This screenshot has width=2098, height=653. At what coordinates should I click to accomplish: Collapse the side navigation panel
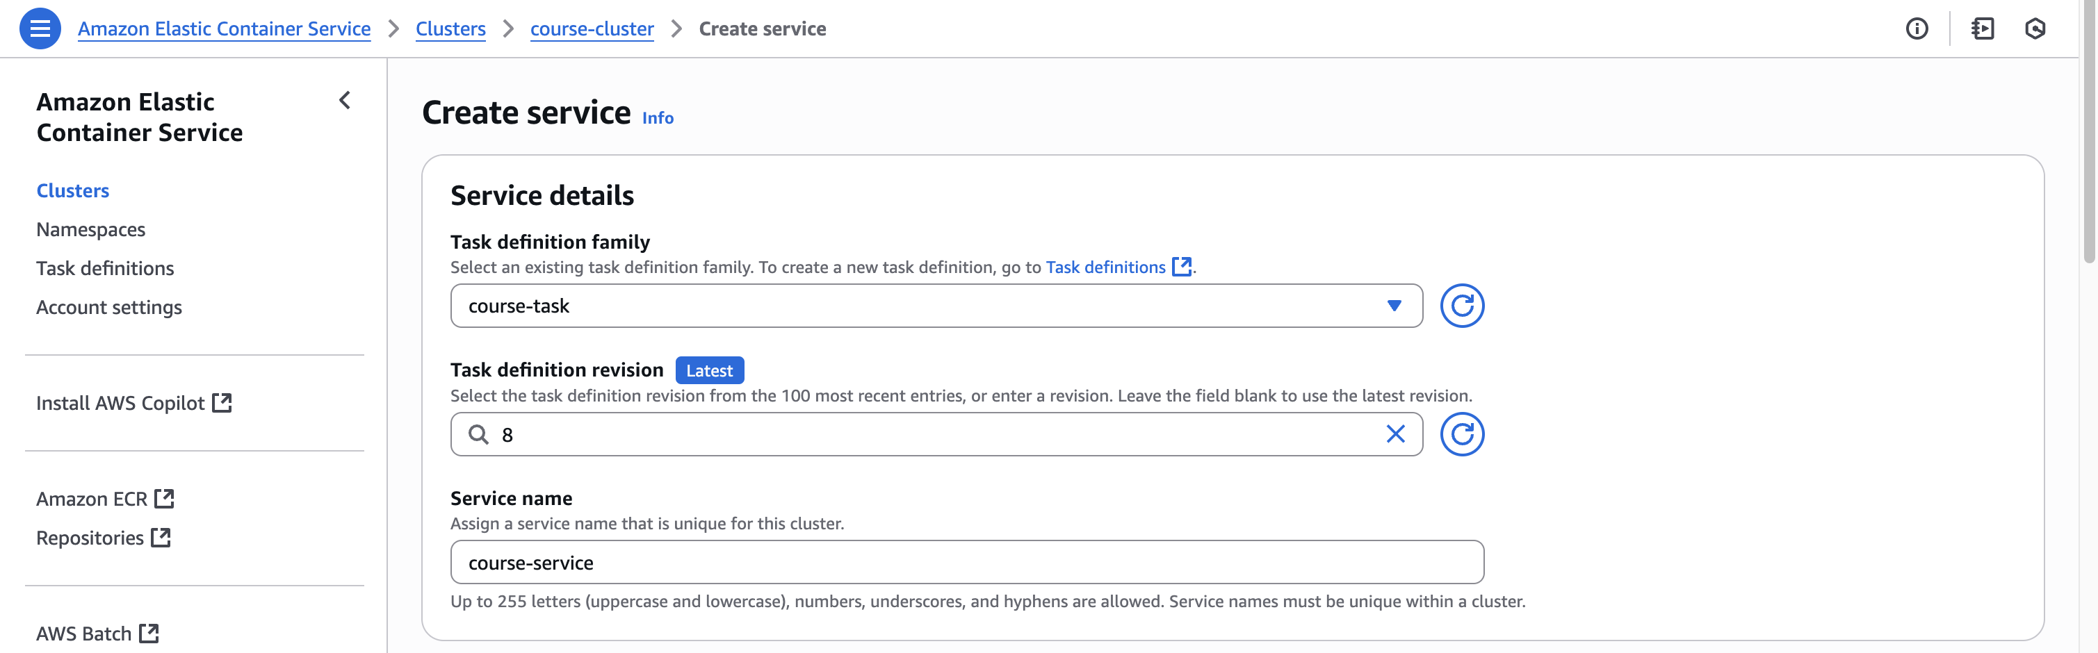click(345, 100)
